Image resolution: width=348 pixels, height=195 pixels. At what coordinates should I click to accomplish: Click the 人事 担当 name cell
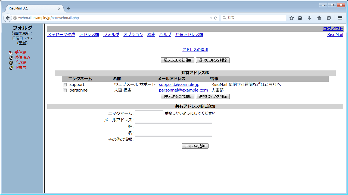pos(123,90)
